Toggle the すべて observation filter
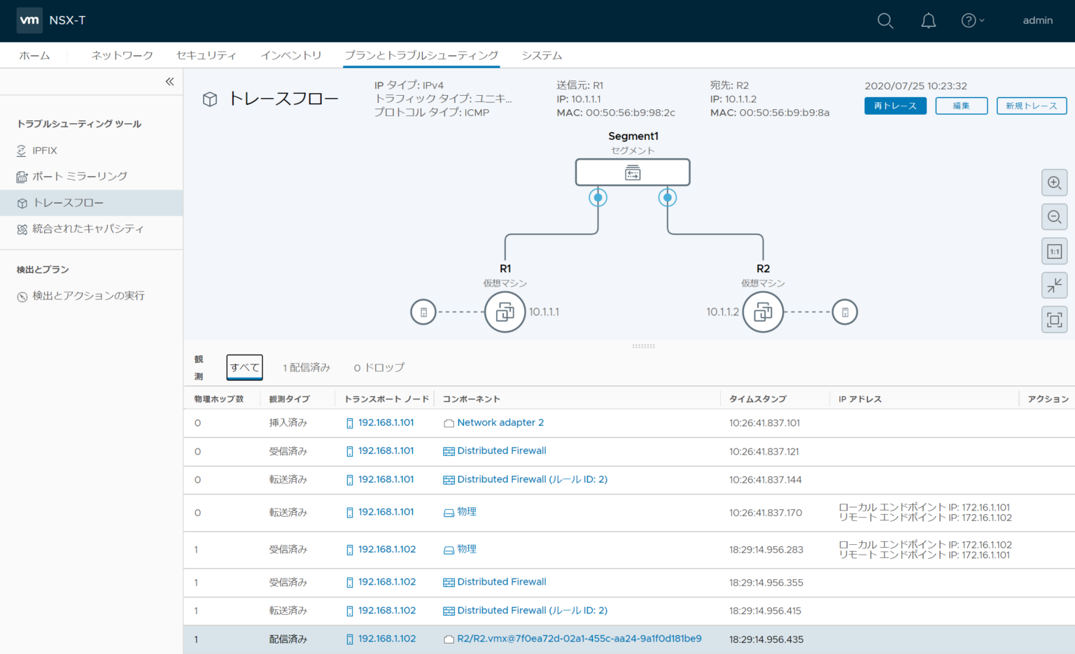Viewport: 1075px width, 654px height. coord(244,367)
